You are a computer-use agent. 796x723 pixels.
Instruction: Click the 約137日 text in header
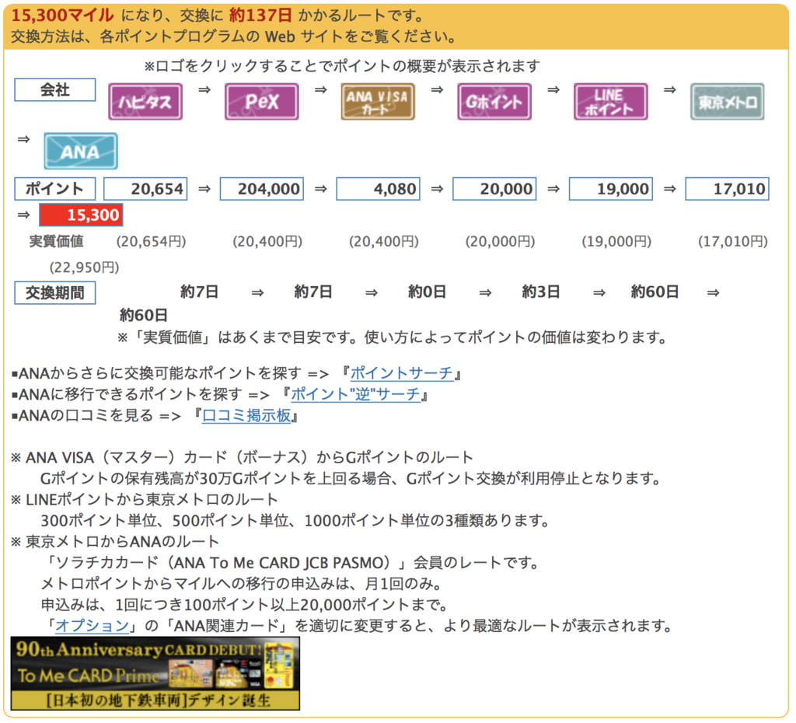[x=260, y=16]
